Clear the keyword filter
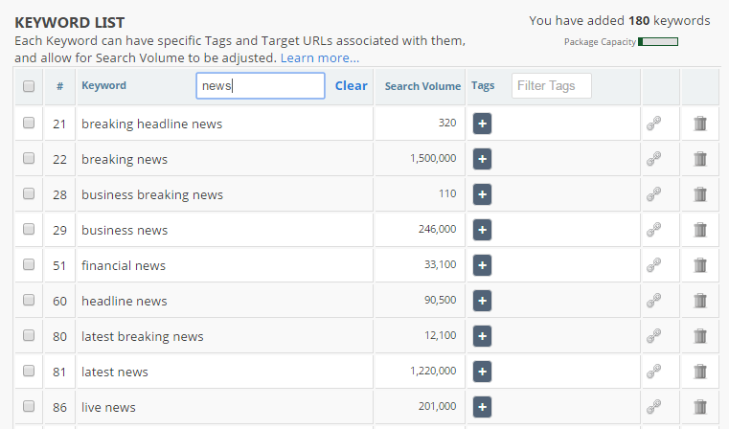Viewport: 729px width, 429px height. click(x=351, y=86)
